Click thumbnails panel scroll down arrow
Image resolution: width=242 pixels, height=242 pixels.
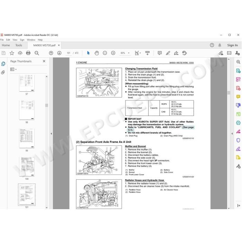click(x=47, y=207)
